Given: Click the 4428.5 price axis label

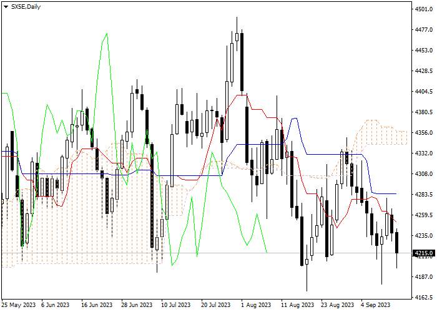Looking at the screenshot, I should [x=424, y=71].
